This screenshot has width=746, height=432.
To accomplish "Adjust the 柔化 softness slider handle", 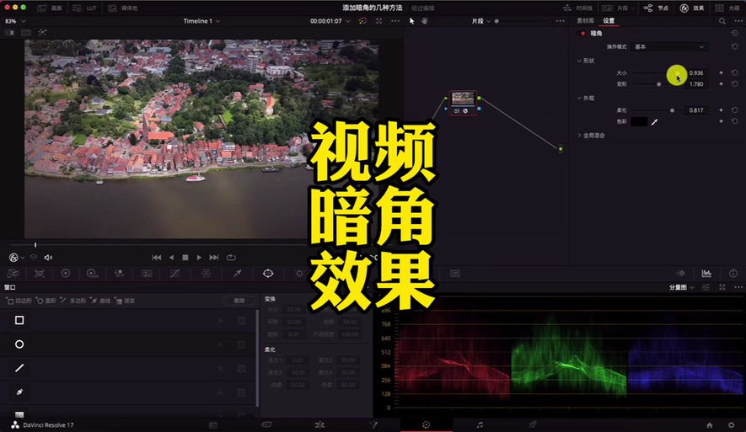I will (673, 110).
